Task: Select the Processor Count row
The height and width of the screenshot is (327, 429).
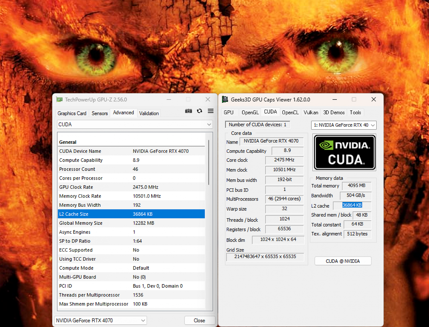Action: 131,169
